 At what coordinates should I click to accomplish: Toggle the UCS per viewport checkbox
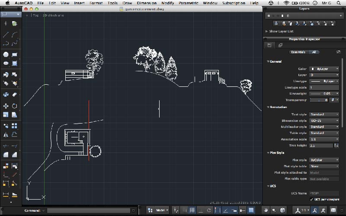tap(312, 200)
